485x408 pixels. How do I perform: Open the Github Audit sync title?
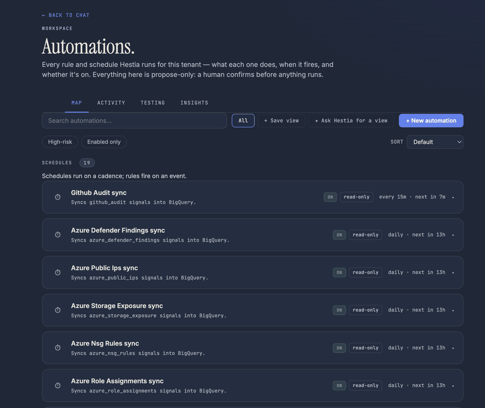point(99,193)
